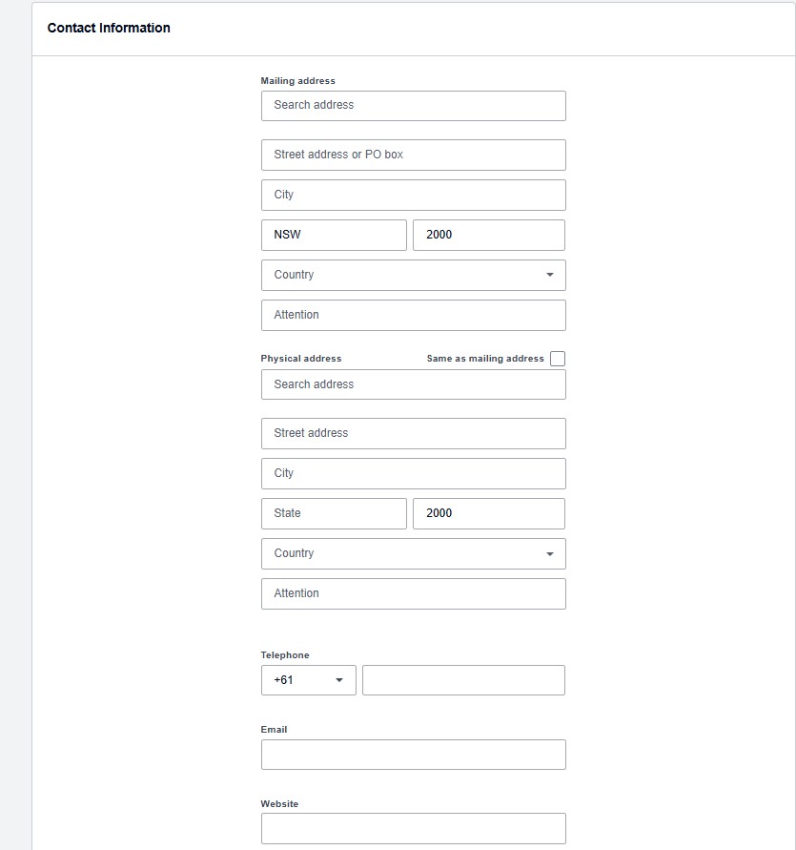Click the telephone number entry field
Screen dimensions: 796x850
(463, 680)
